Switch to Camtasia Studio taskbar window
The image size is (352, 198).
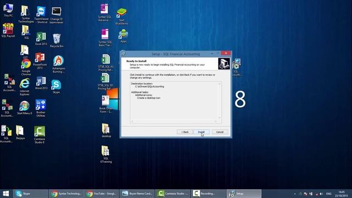click(x=173, y=194)
